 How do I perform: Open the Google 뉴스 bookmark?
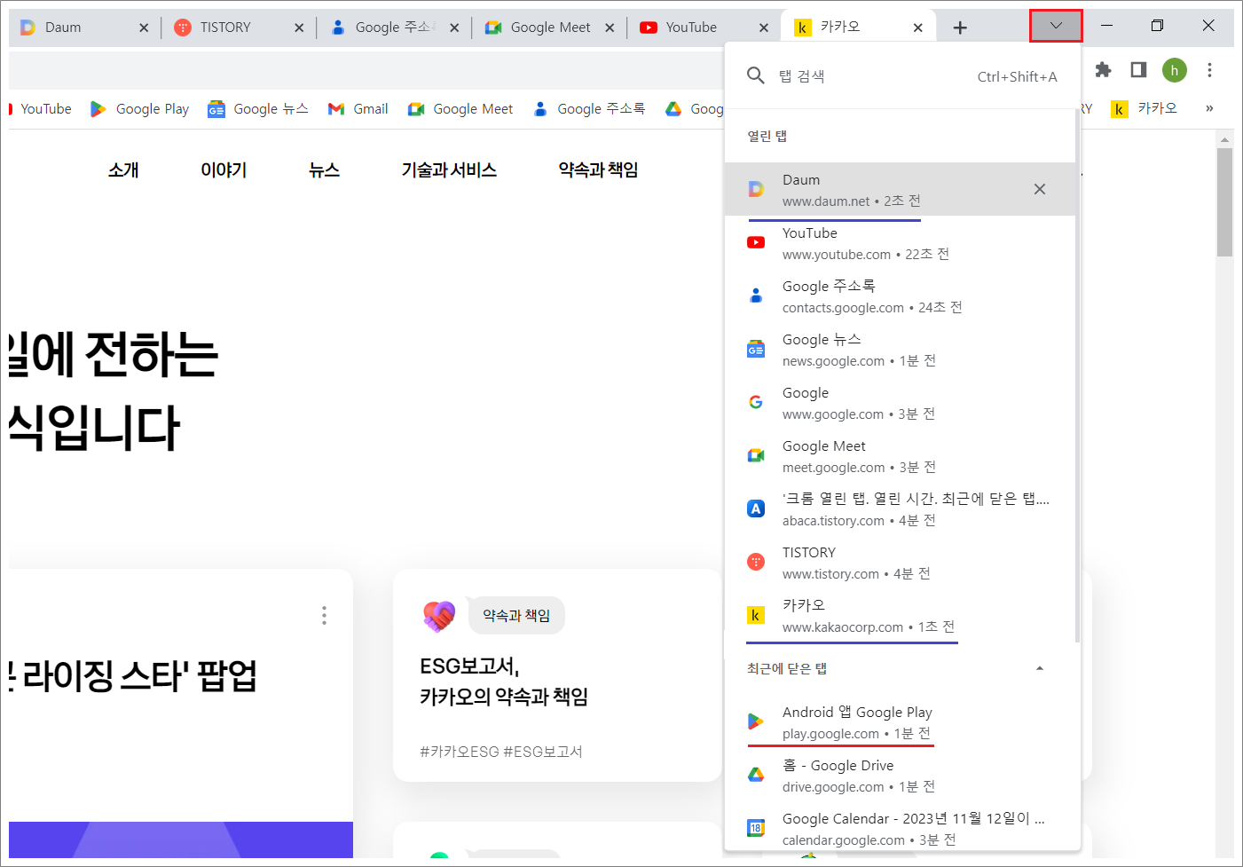click(x=258, y=108)
